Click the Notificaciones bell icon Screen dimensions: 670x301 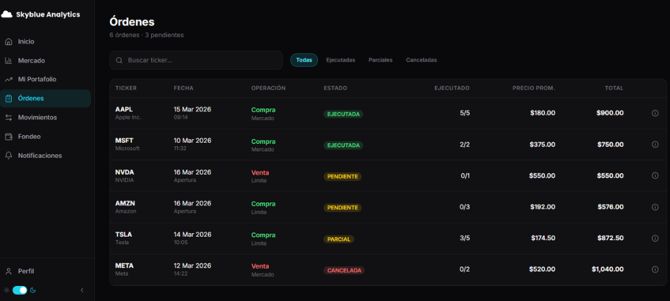tap(8, 156)
